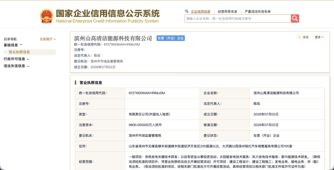Click the company type 有限责任公司(外国法人独资)
Screen dimensions: 334x170
[149, 114]
